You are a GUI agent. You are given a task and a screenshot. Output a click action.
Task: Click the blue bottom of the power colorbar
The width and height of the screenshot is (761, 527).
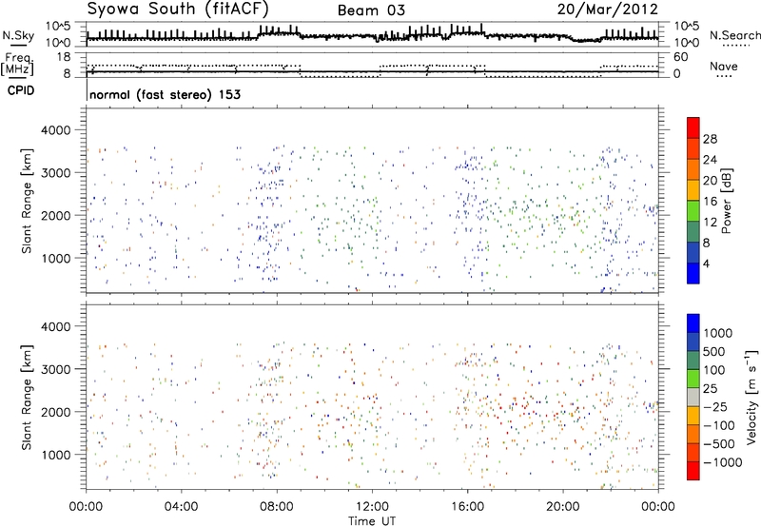pyautogui.click(x=693, y=273)
